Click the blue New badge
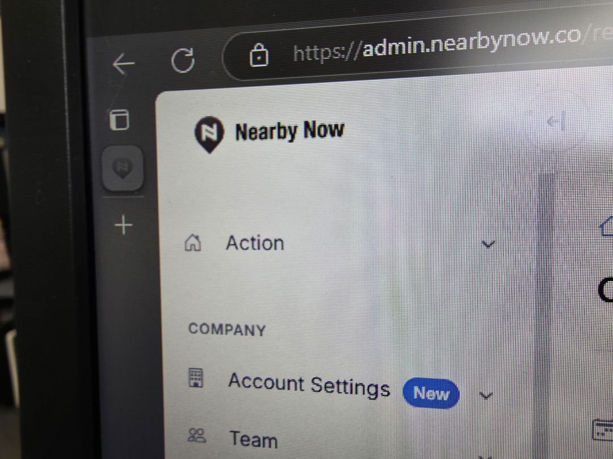Viewport: 613px width, 459px height. 431,393
